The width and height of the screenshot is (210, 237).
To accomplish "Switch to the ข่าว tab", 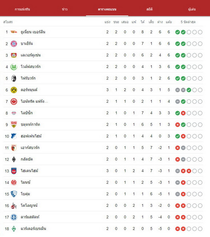I will pos(65,9).
